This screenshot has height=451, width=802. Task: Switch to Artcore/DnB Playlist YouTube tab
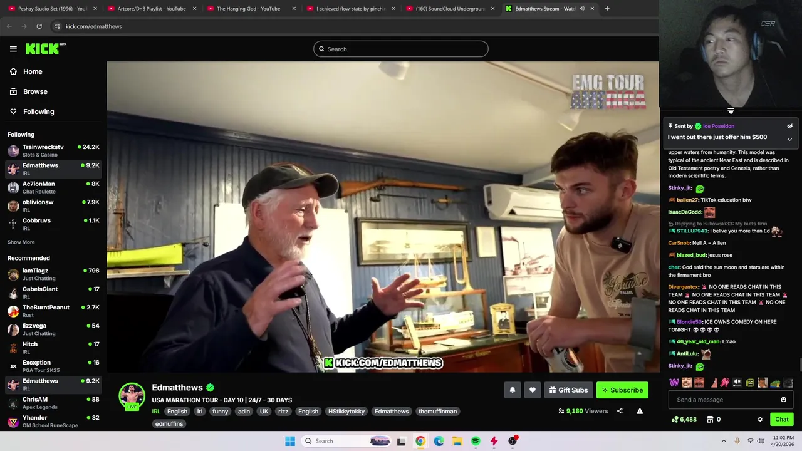tap(150, 9)
